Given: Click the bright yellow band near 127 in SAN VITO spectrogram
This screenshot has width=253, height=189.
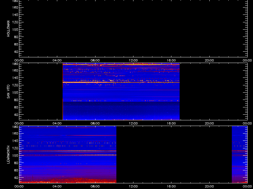Looking at the screenshot, I should click(121, 82).
